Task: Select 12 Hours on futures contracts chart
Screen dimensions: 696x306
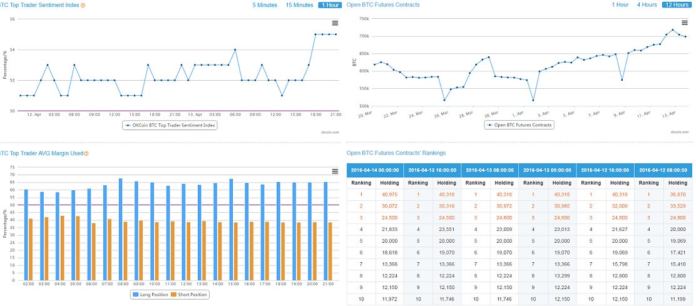Action: [677, 5]
